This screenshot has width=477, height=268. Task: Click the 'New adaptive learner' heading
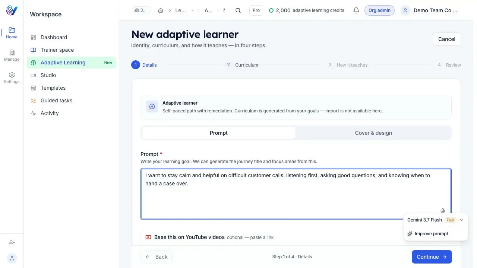(185, 34)
